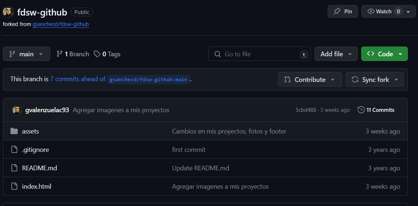Open the gsanchezd/fdsw-github forked-from link
This screenshot has height=206, width=418.
pyautogui.click(x=60, y=24)
